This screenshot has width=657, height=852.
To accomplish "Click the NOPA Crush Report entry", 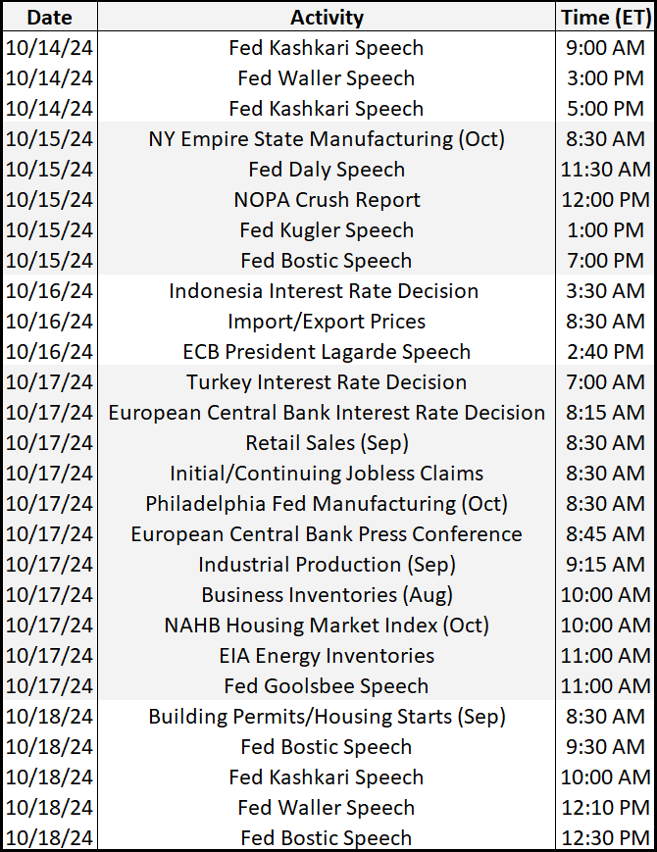I will [x=327, y=200].
